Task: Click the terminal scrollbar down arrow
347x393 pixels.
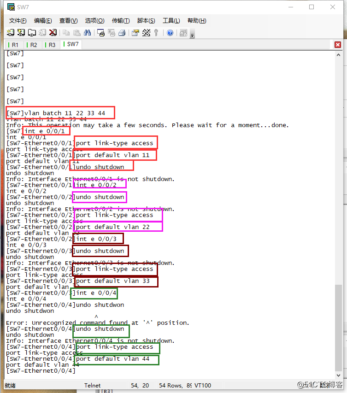Action: 339,375
